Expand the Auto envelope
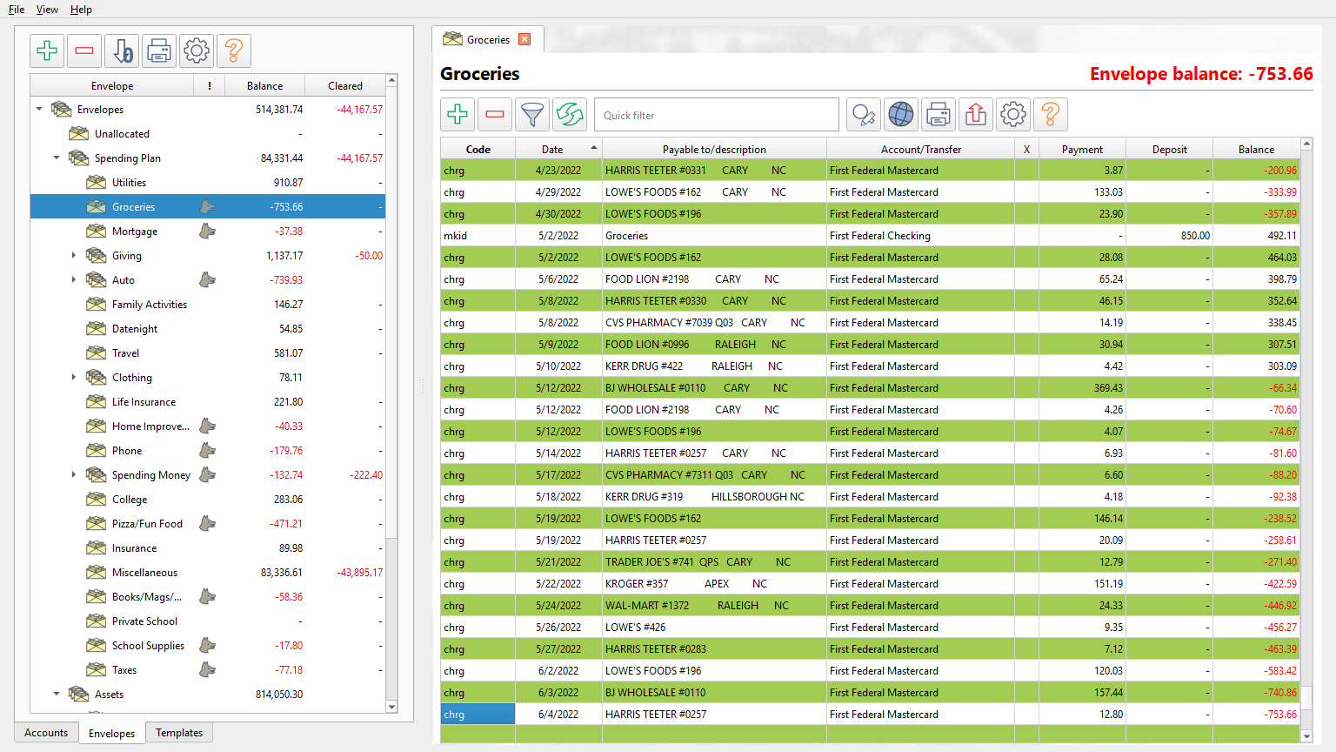This screenshot has height=752, width=1336. point(74,280)
